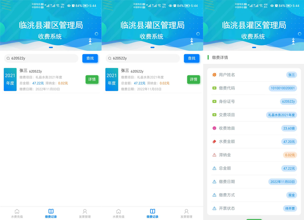Click the blue triangle icon beside 开票状态
This screenshot has width=304, height=220.
point(214,208)
